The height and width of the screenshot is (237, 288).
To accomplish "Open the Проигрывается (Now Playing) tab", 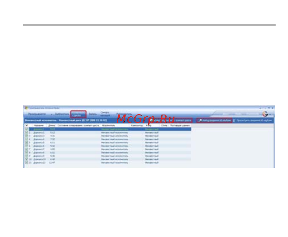I will (37, 114).
